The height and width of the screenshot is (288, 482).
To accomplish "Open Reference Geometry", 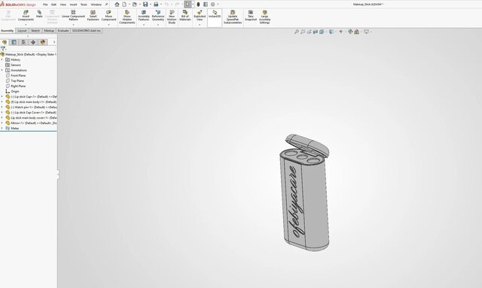I will pos(158,16).
